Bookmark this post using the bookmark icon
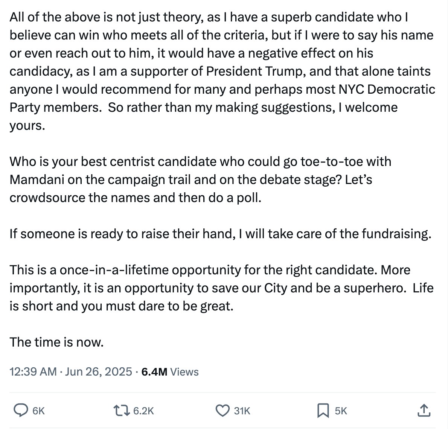 [323, 411]
